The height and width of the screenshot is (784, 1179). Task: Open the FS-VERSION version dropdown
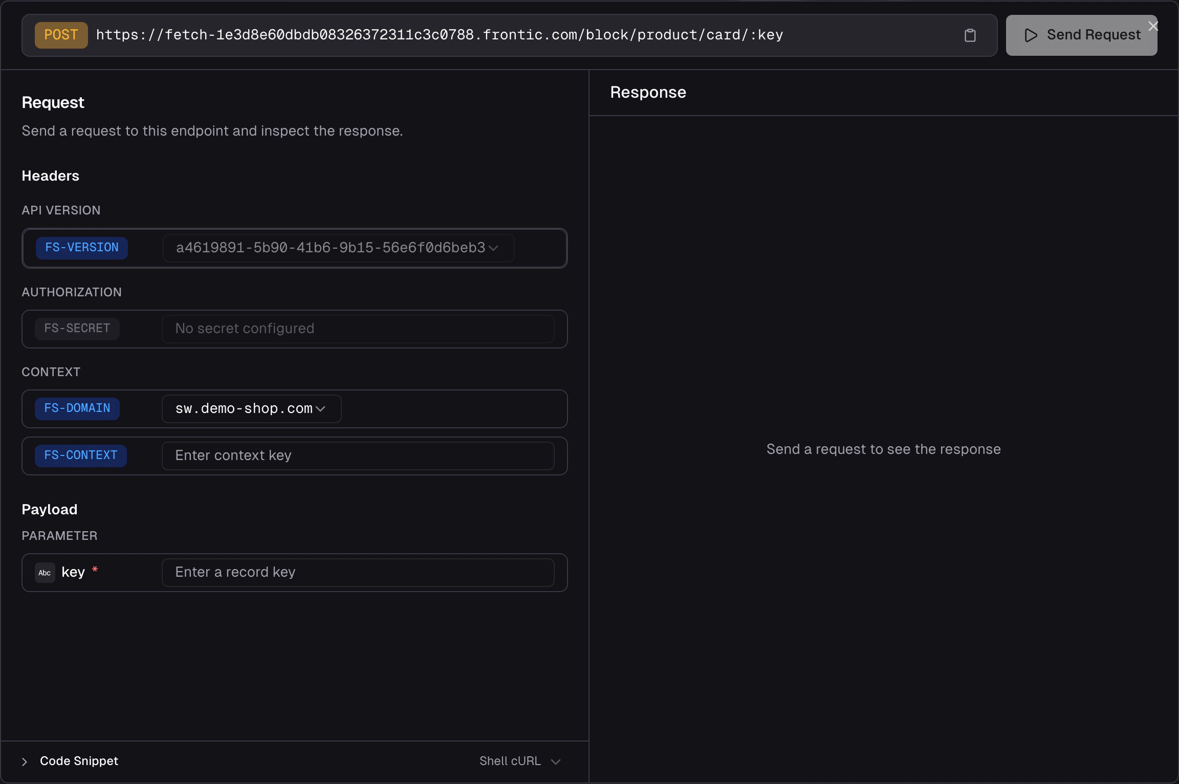[338, 248]
